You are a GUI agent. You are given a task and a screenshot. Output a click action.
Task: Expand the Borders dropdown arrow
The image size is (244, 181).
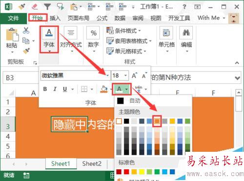pos(92,89)
